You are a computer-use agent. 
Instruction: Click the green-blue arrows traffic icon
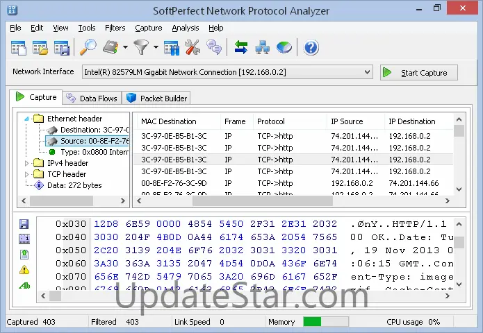(241, 48)
